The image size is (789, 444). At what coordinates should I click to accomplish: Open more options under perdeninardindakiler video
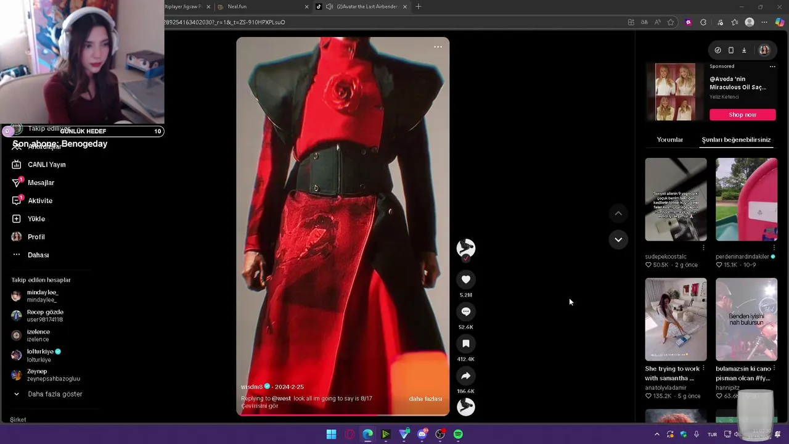click(774, 248)
